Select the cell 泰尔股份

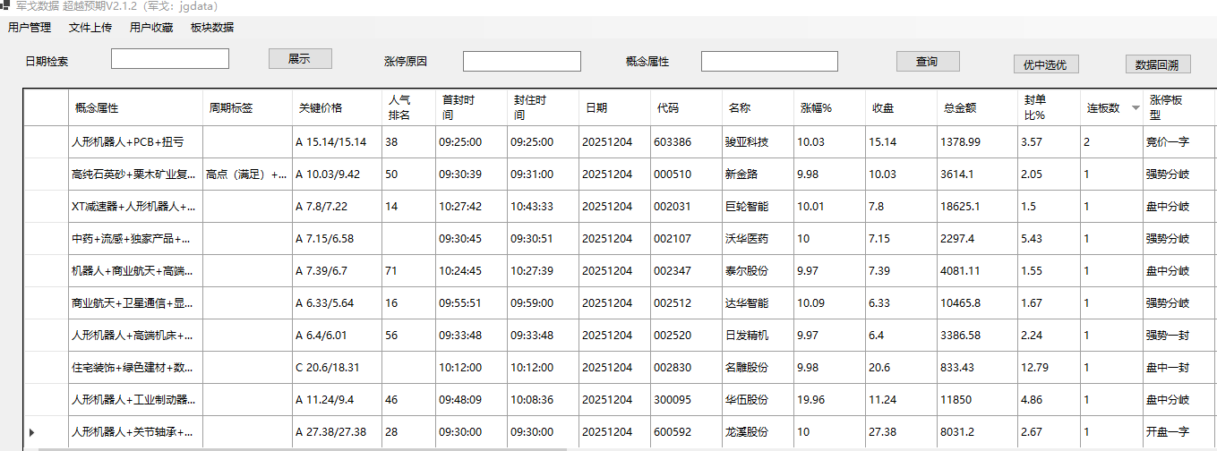[x=758, y=271]
